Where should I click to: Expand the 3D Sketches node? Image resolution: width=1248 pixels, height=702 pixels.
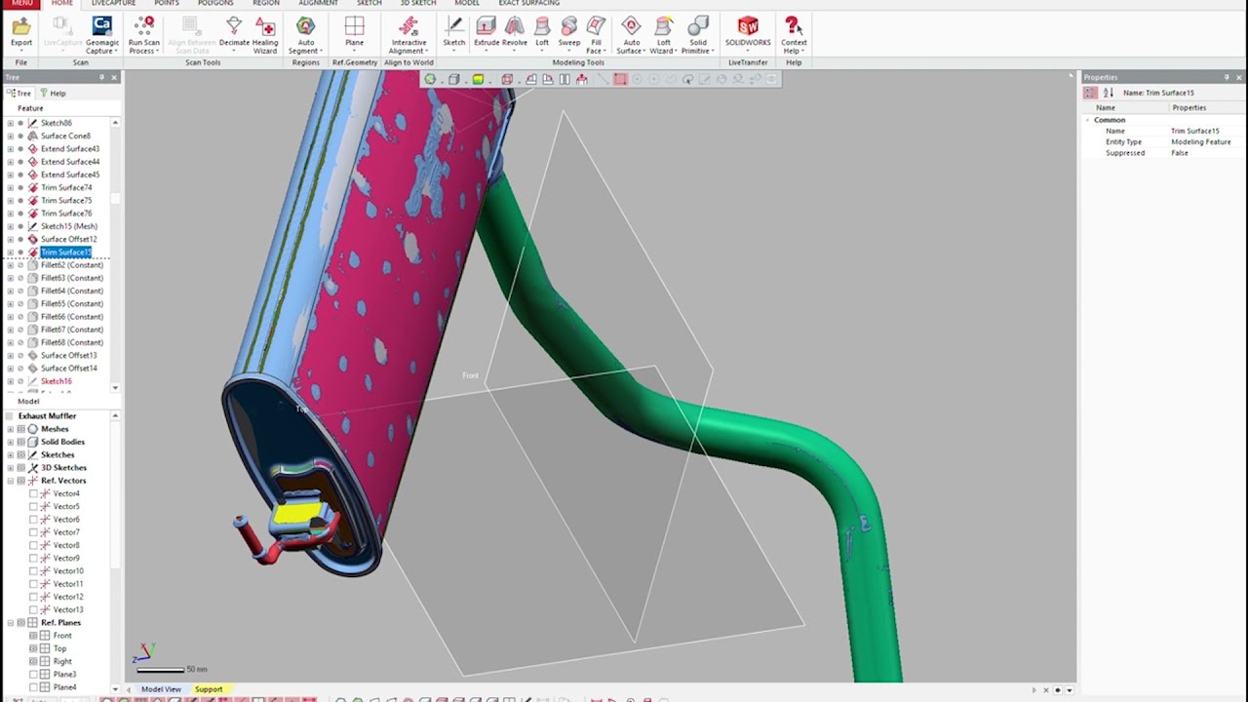[x=10, y=468]
